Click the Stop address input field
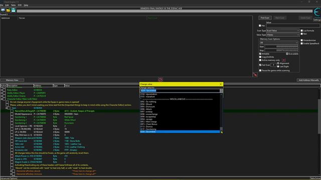The height and width of the screenshot is (180, 321). 281,50
